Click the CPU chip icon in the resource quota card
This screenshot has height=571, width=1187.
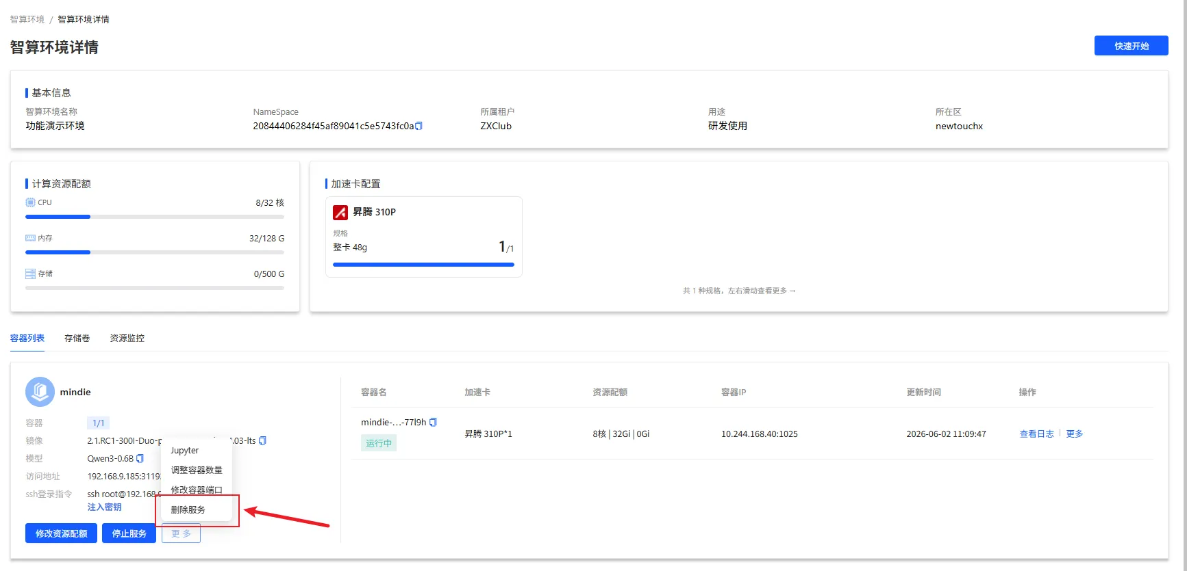[30, 202]
